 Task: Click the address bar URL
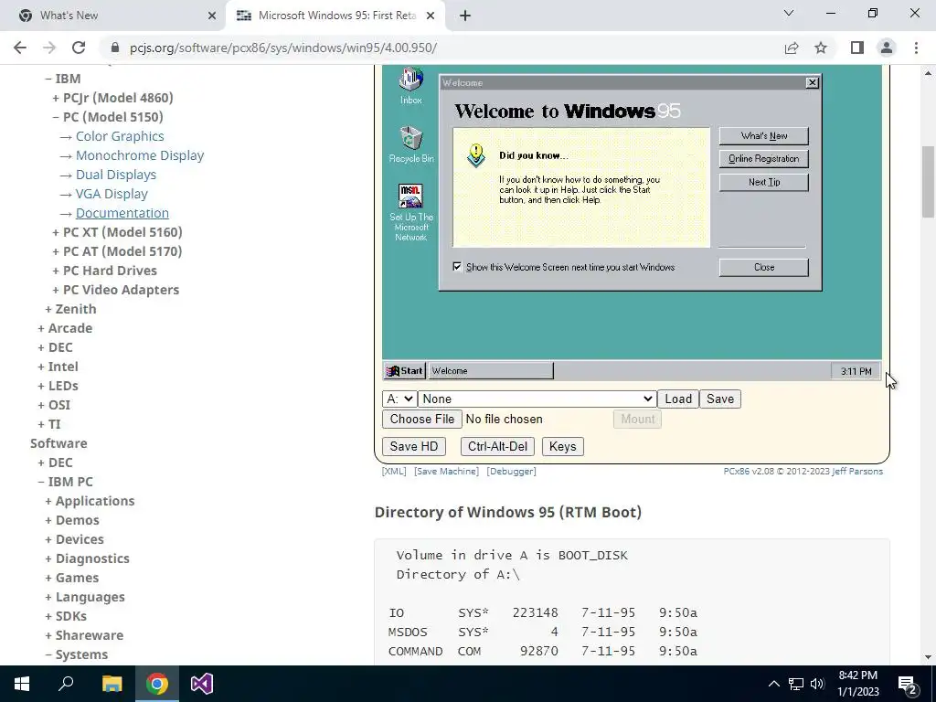(283, 48)
